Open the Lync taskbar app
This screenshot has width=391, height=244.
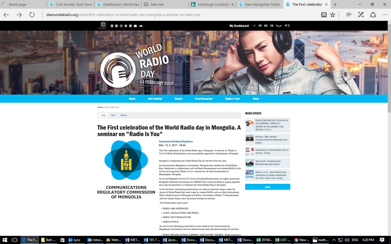(x=74, y=240)
